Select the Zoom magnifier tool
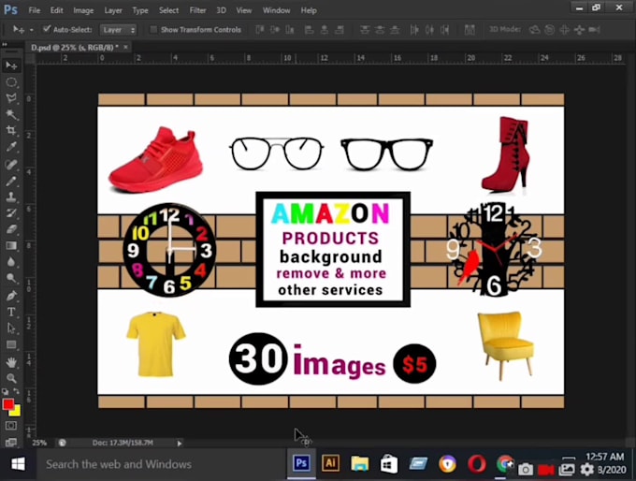This screenshot has height=481, width=636. click(x=11, y=377)
